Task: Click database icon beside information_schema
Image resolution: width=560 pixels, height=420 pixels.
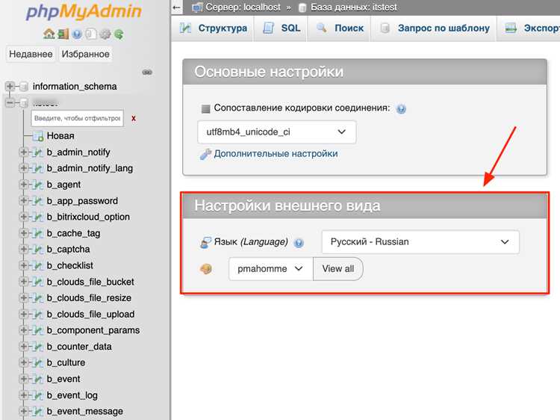Action: pos(24,86)
